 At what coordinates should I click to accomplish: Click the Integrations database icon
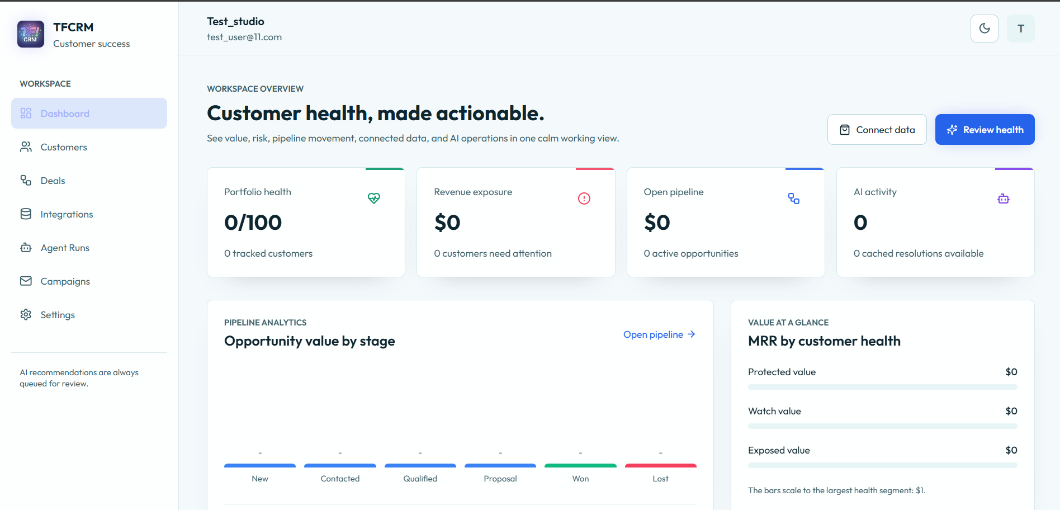point(26,214)
